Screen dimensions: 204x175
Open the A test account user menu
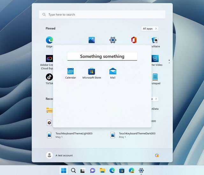[x=60, y=155]
